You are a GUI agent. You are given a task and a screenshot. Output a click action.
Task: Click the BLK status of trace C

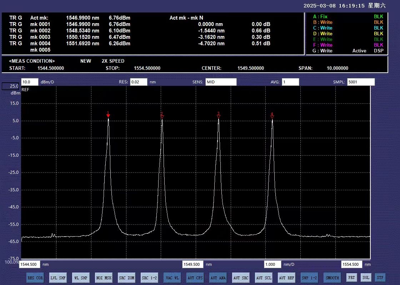click(x=379, y=28)
